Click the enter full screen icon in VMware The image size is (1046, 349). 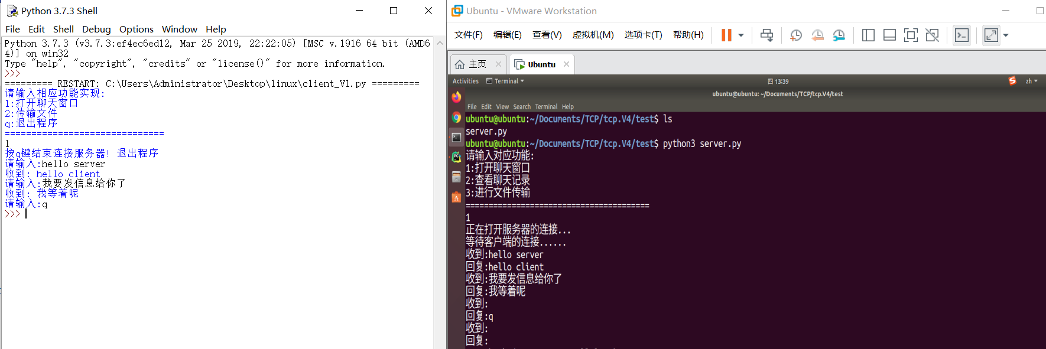tap(911, 35)
